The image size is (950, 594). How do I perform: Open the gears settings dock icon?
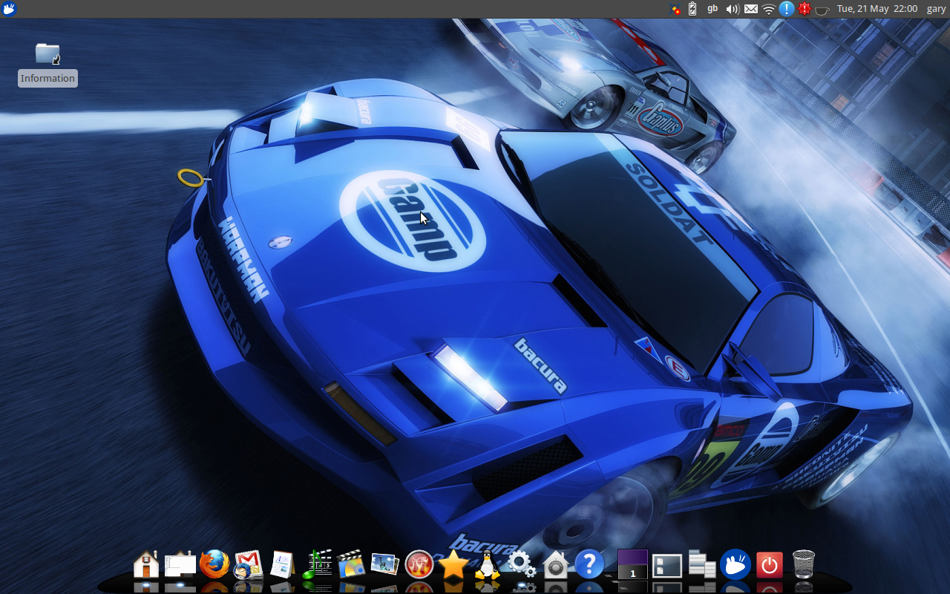point(522,564)
